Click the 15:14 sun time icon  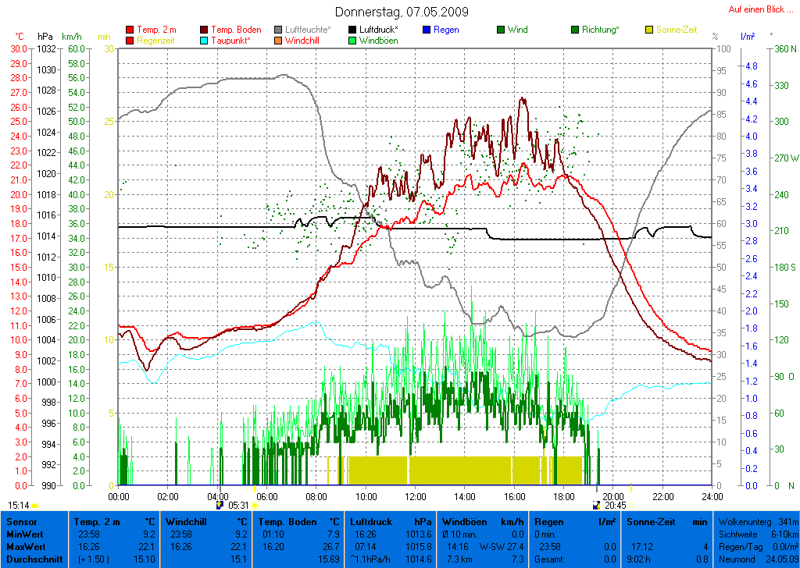coord(34,506)
